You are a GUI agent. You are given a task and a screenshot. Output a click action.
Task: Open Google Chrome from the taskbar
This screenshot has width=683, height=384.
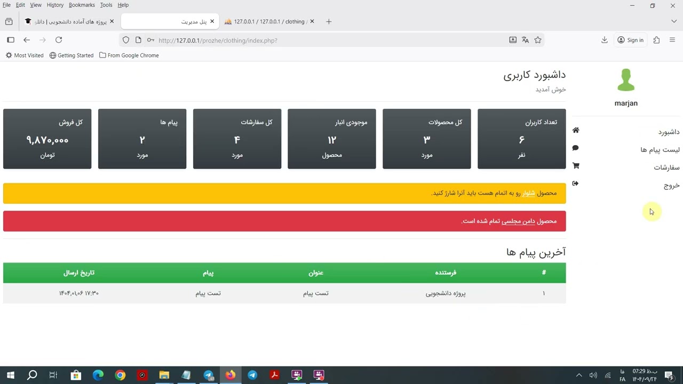[120, 375]
